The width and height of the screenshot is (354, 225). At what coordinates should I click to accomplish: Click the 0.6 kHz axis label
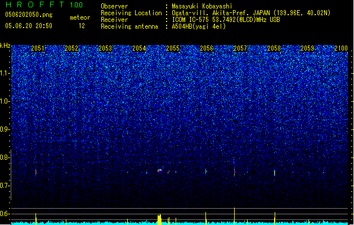pos(5,214)
